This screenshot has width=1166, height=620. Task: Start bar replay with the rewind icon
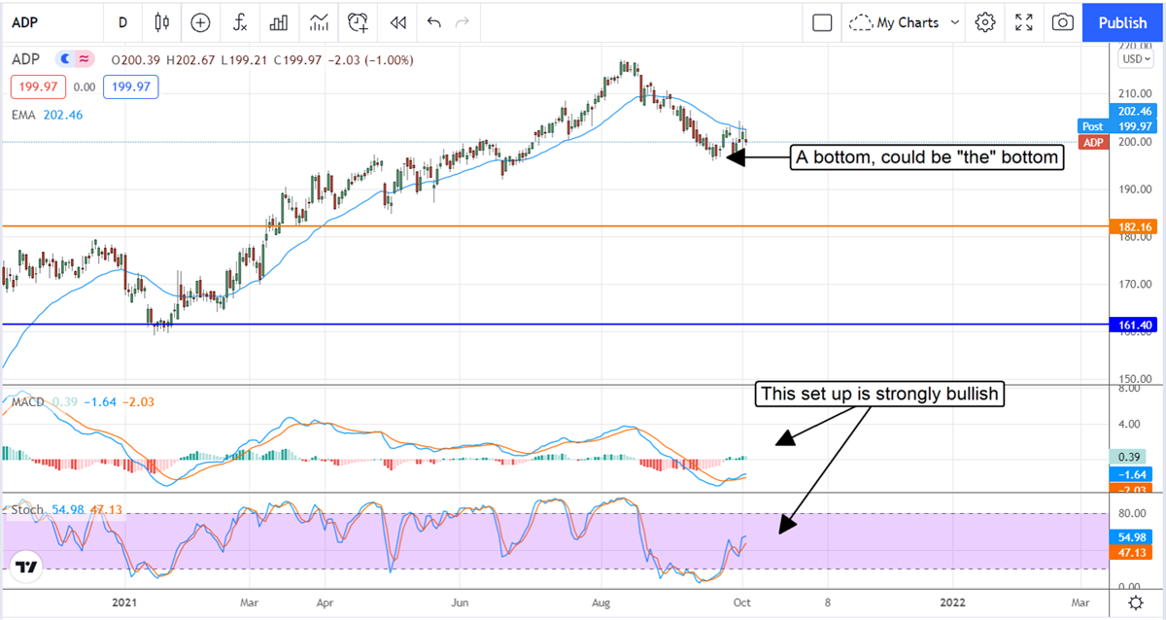point(396,21)
